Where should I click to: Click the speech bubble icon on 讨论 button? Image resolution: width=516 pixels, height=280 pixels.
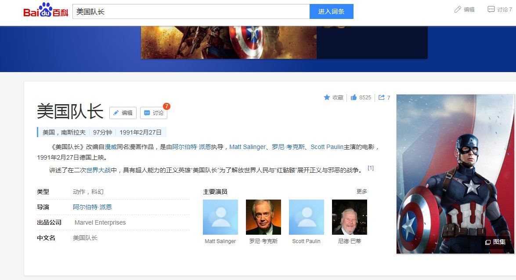click(147, 113)
